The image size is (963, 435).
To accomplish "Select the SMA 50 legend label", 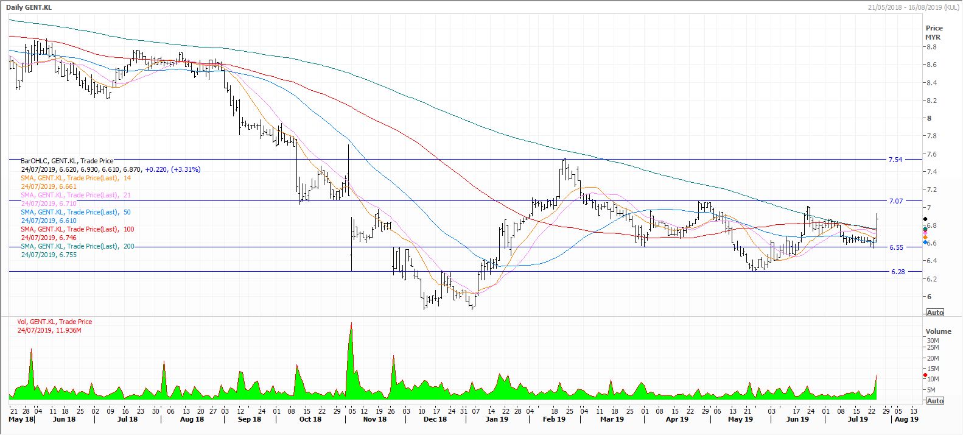I will pyautogui.click(x=75, y=212).
